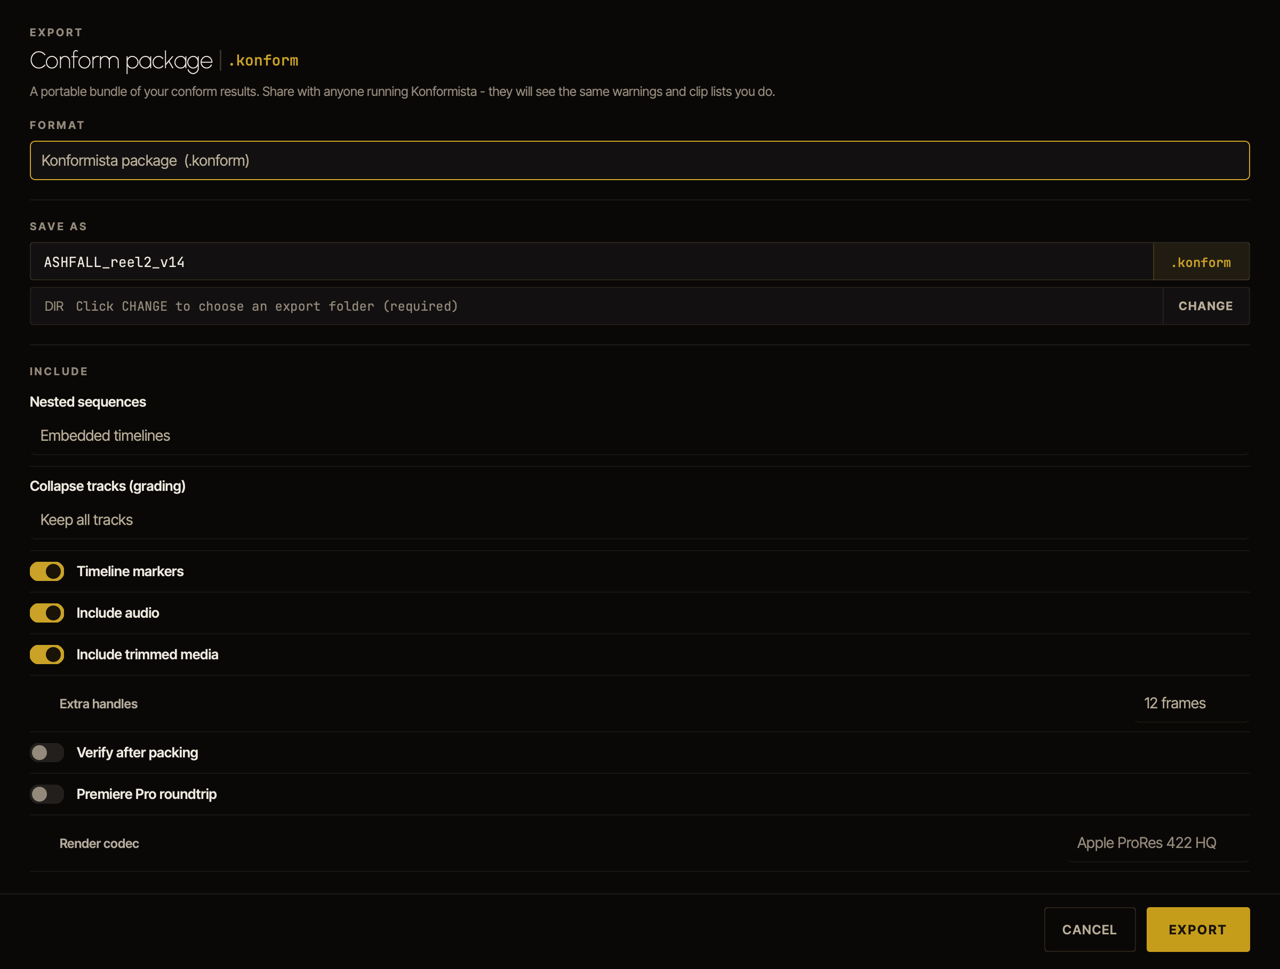This screenshot has width=1280, height=969.
Task: Click the Conform package heading
Action: 121,61
